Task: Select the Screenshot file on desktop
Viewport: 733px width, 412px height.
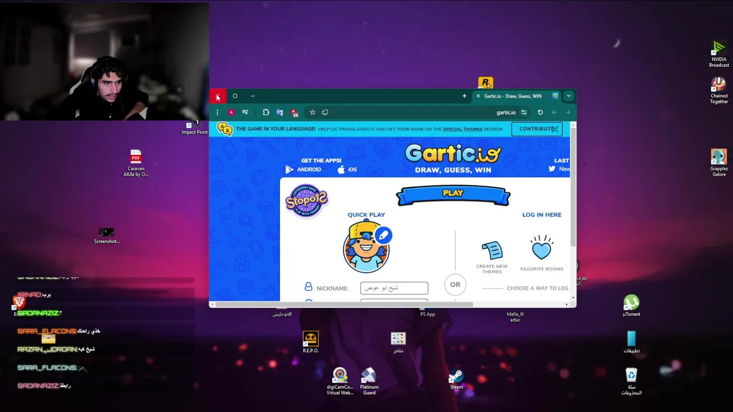Action: coord(107,235)
